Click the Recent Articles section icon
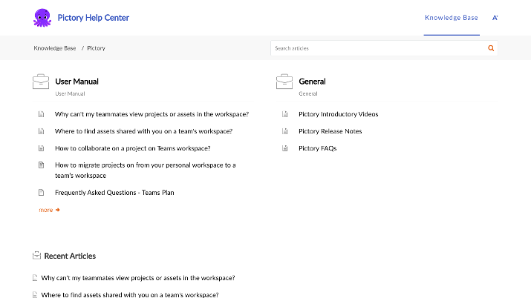This screenshot has height=298, width=531. 36,256
